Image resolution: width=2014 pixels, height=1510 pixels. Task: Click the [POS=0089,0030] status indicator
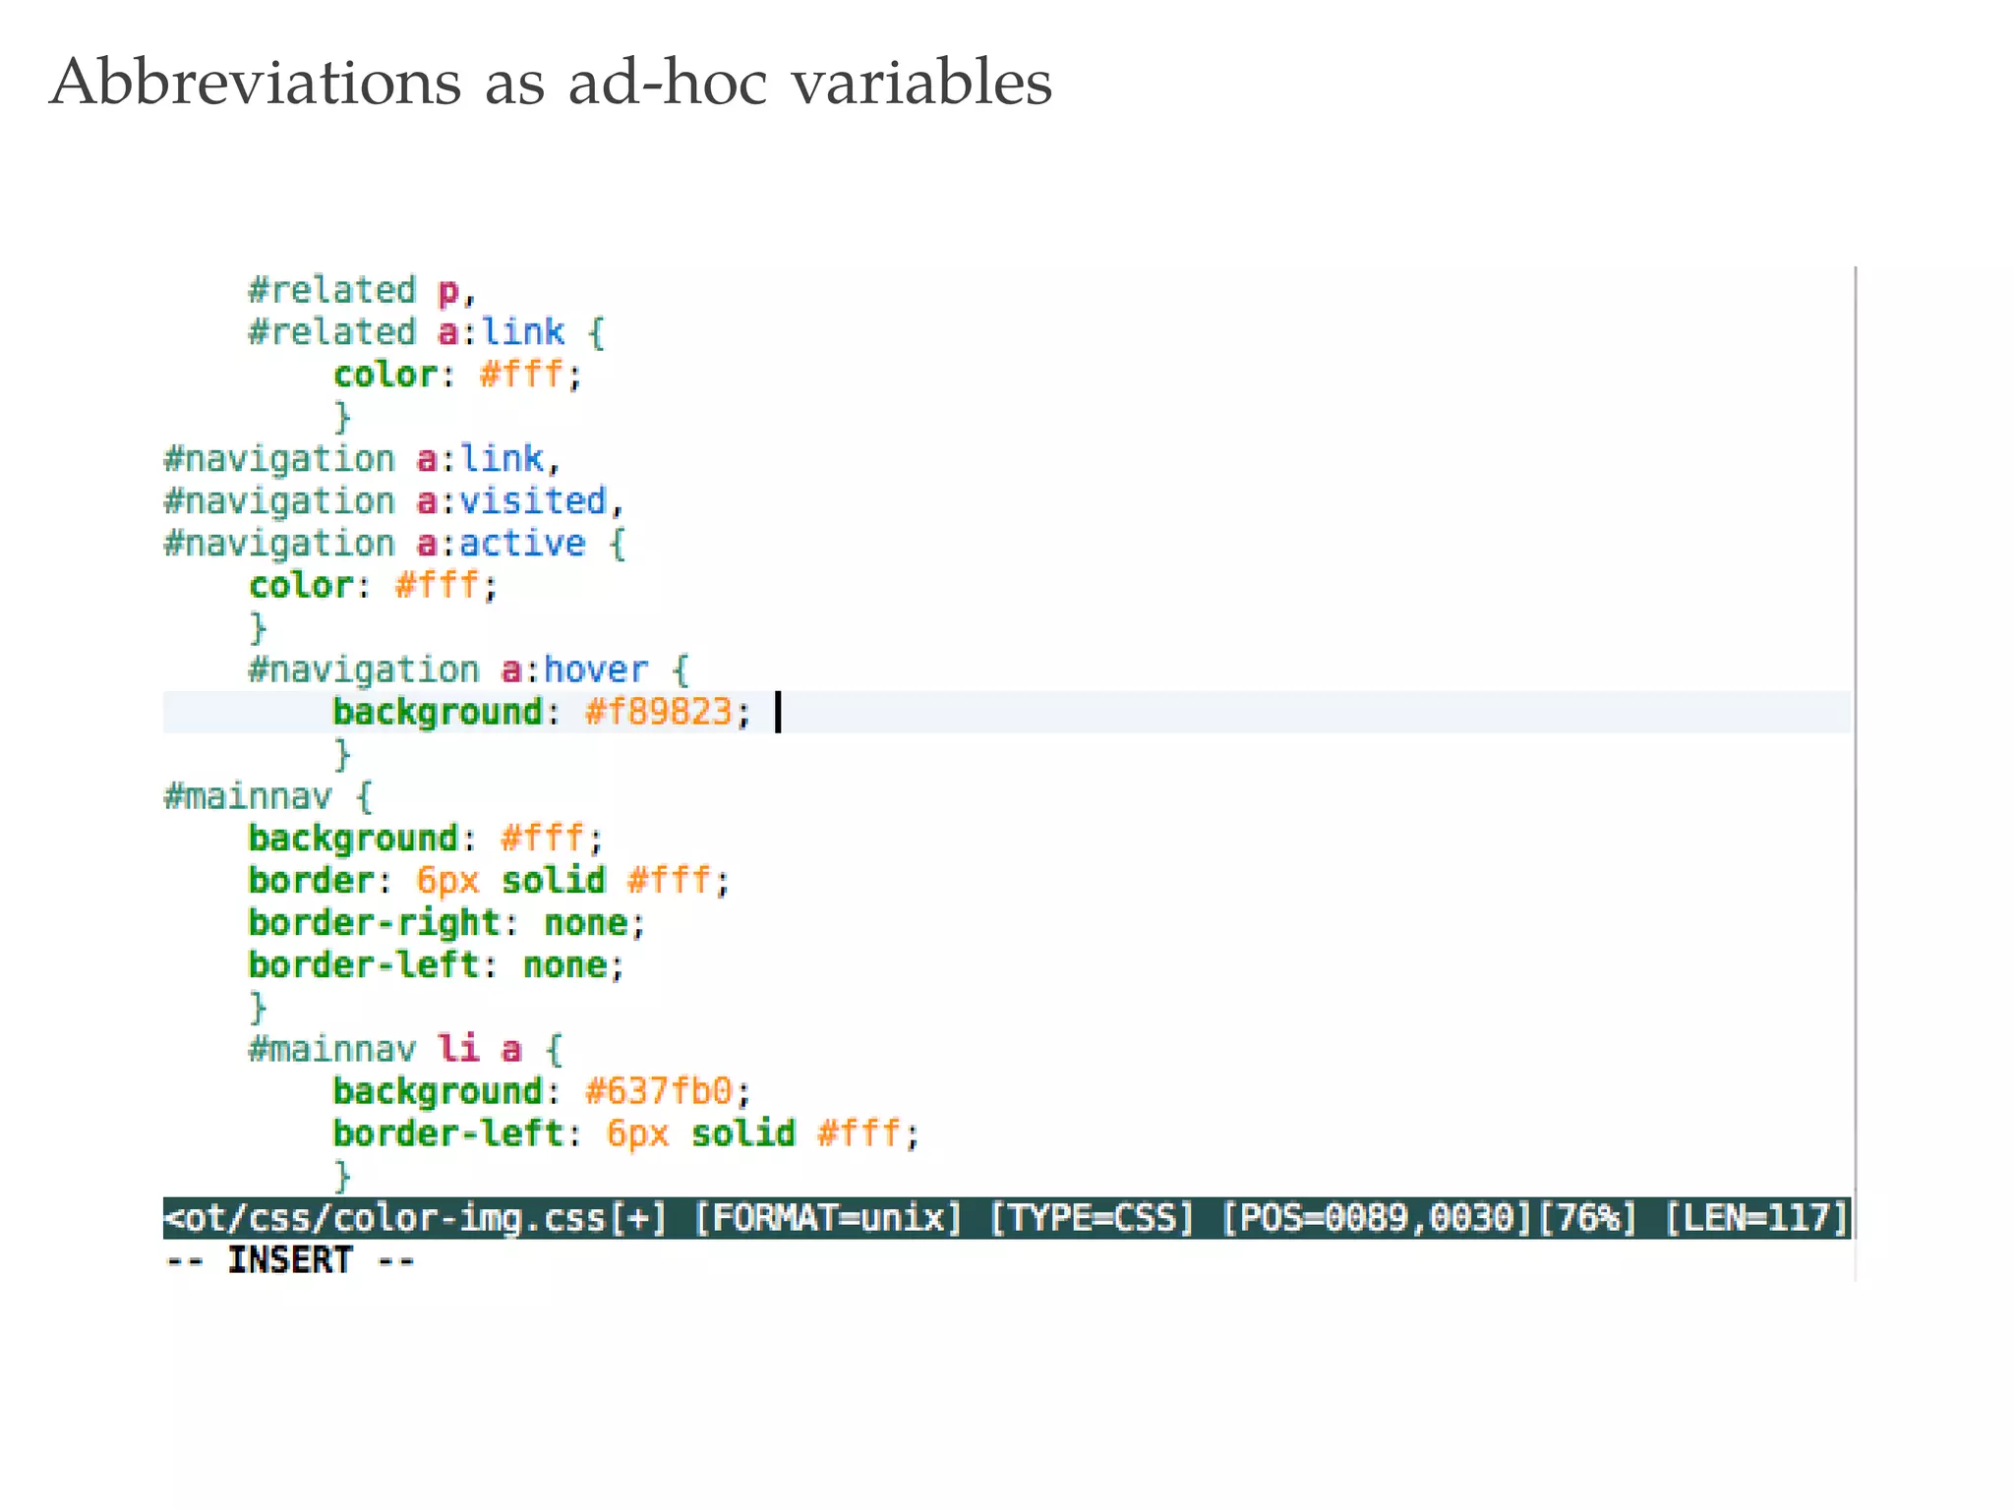pyautogui.click(x=1375, y=1218)
